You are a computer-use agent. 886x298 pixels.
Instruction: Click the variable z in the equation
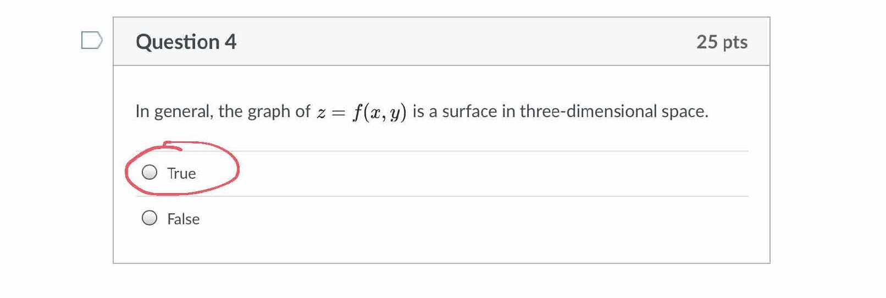[x=321, y=113]
